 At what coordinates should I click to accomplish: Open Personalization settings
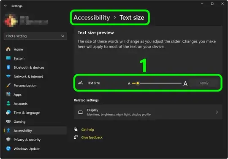(x=25, y=86)
